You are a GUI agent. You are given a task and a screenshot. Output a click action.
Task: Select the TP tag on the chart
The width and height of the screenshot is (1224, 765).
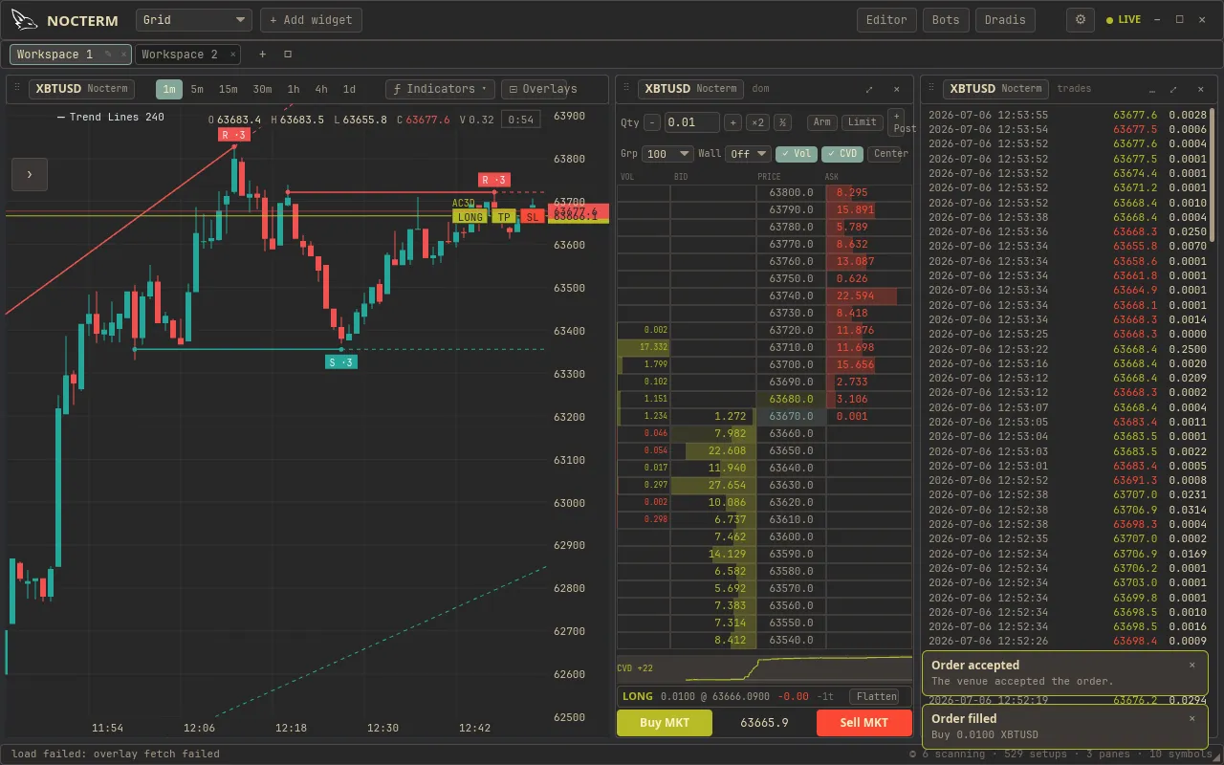505,217
